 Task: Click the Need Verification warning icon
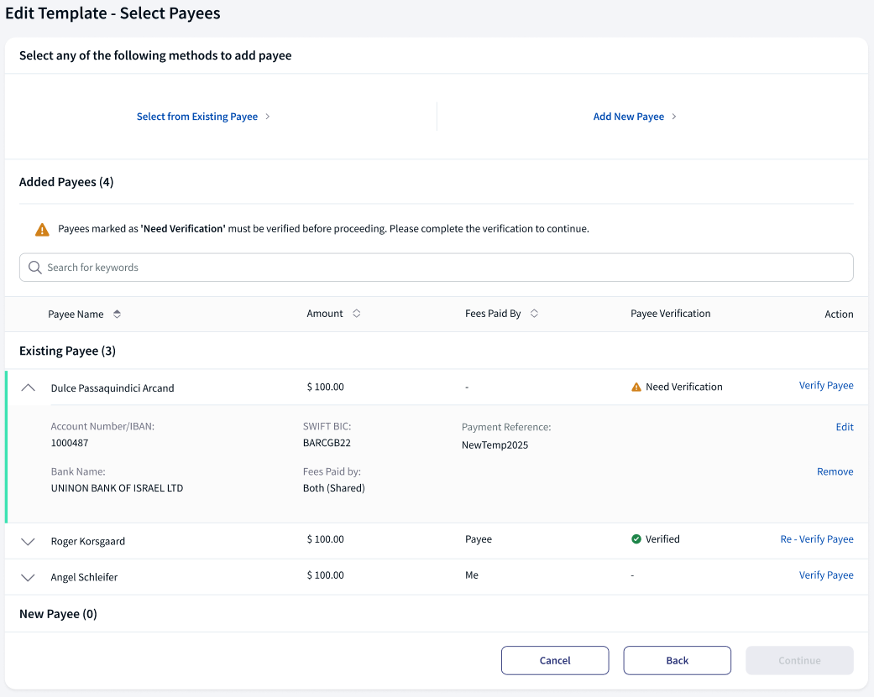636,387
